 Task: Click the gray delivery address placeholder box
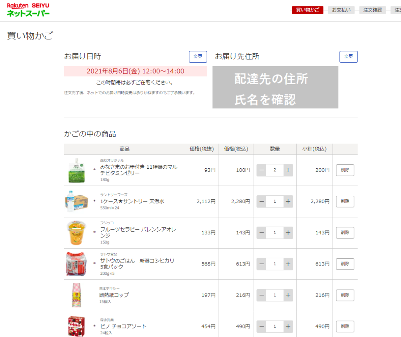[x=275, y=87]
